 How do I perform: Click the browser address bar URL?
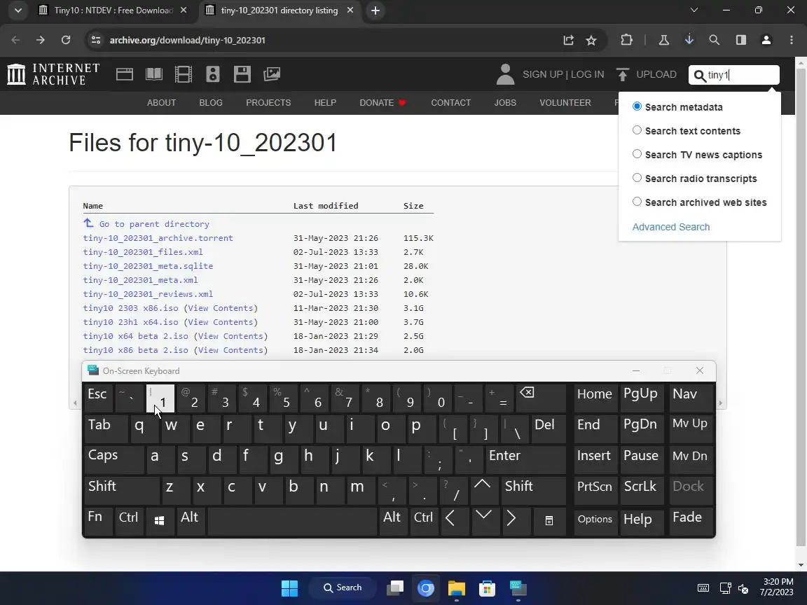click(187, 40)
